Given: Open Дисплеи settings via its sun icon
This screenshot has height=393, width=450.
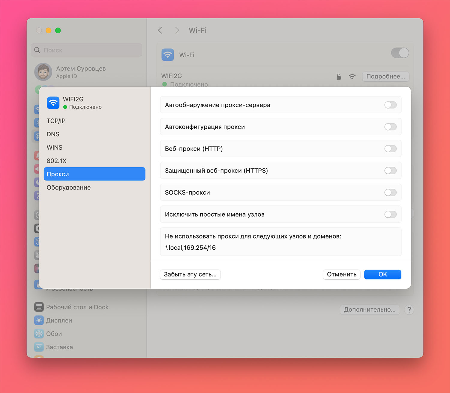Looking at the screenshot, I should click(39, 320).
